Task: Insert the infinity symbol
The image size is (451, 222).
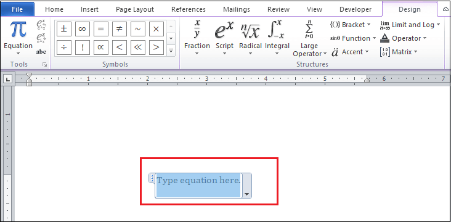Action: coord(83,29)
